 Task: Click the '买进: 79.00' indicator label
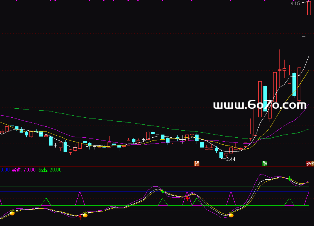pyautogui.click(x=24, y=170)
